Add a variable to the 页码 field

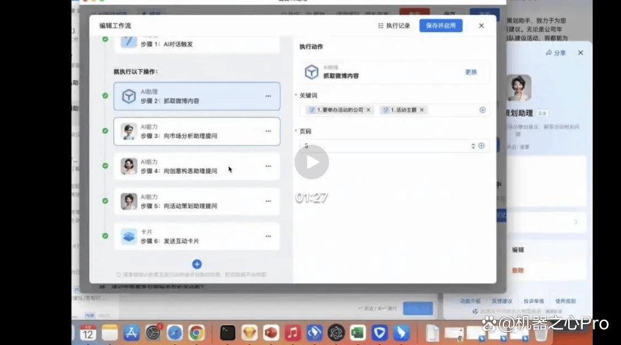pyautogui.click(x=482, y=146)
